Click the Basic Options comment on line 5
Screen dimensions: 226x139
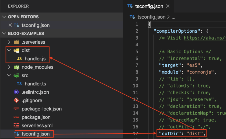coord(185,51)
